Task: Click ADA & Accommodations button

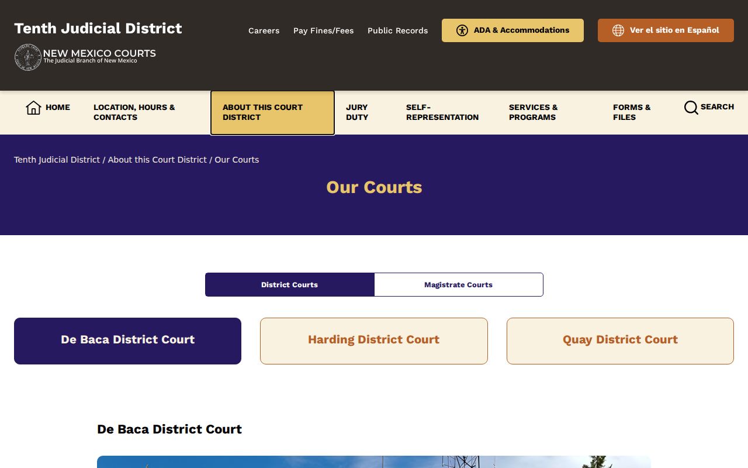Action: click(x=512, y=30)
